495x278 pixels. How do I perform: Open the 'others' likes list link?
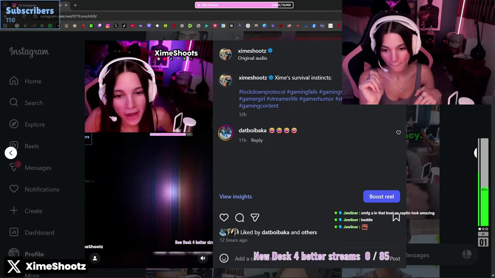[309, 232]
